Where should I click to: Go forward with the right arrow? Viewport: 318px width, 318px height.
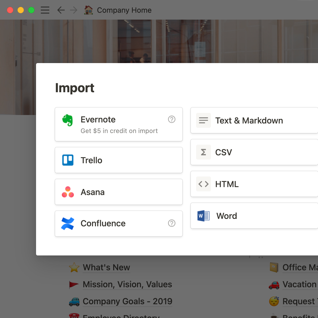73,10
